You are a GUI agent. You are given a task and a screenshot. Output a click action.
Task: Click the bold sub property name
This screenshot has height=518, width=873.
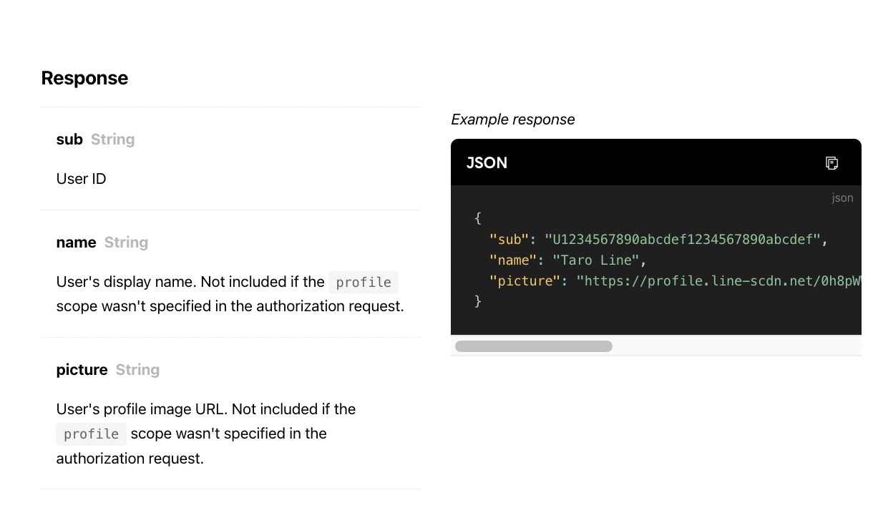[x=69, y=140]
